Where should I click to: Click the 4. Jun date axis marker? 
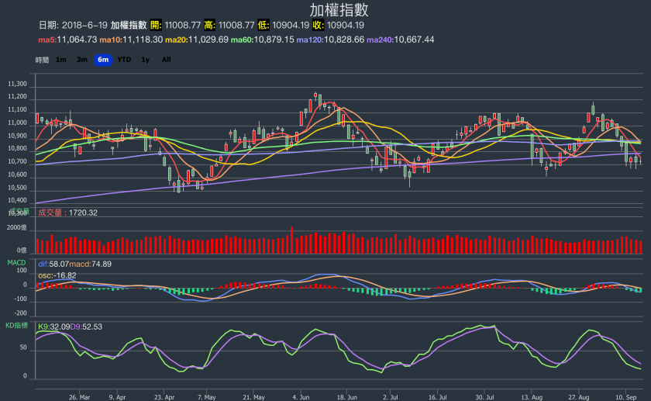302,395
